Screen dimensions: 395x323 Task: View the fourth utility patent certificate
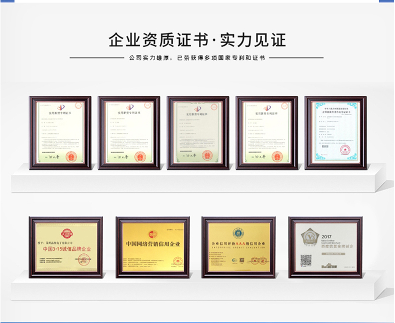point(267,132)
